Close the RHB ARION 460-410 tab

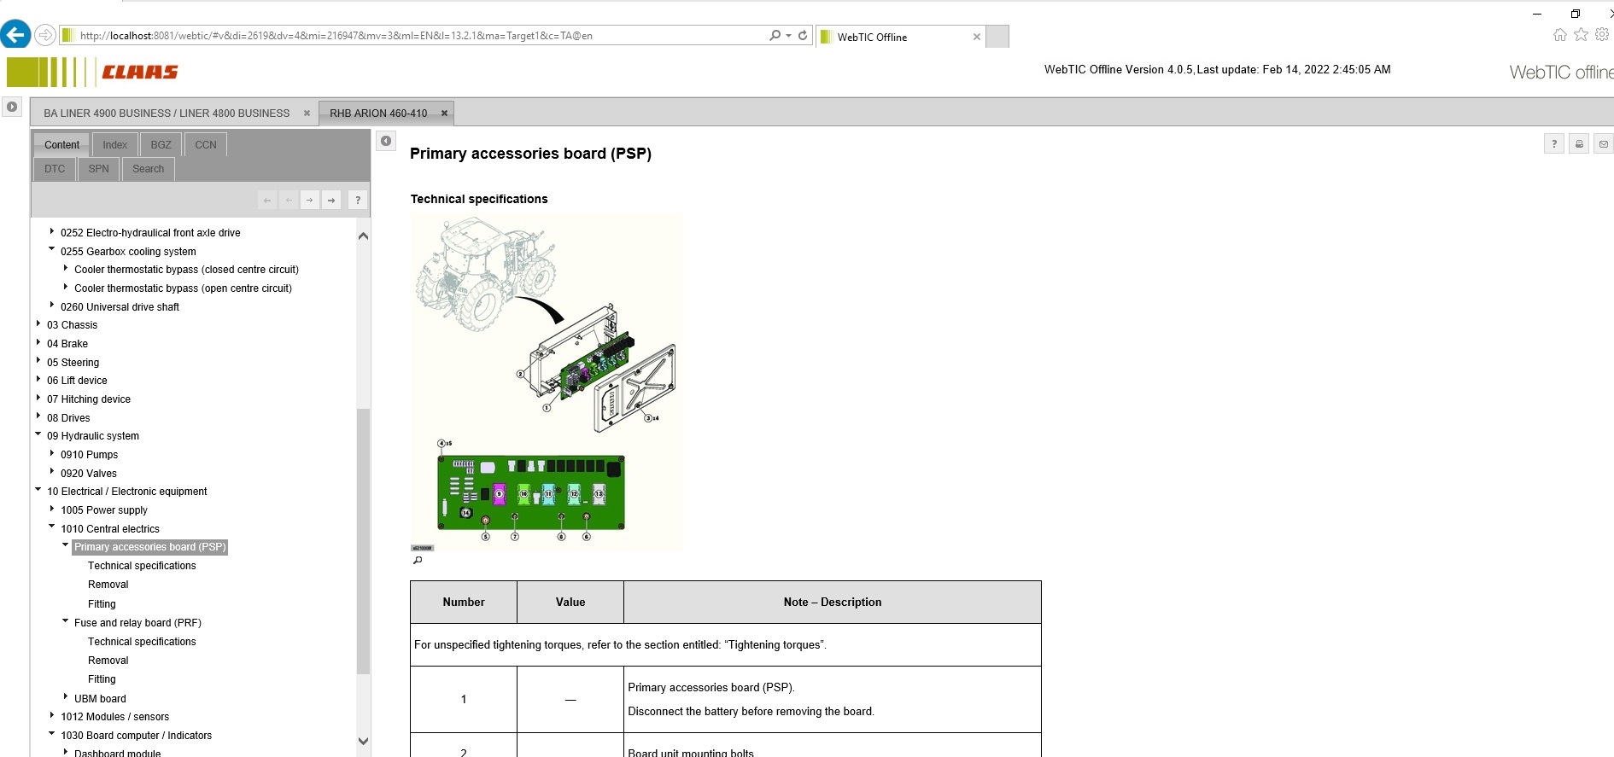(444, 113)
